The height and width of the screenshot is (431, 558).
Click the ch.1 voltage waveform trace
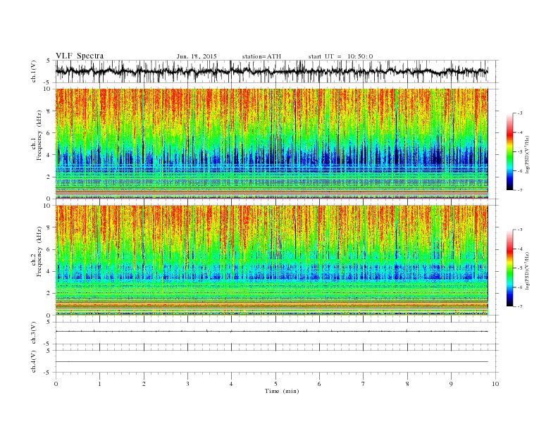[x=271, y=71]
